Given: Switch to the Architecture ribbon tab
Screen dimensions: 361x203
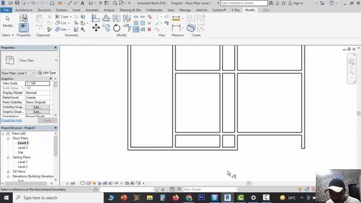Looking at the screenshot, I should tap(24, 10).
